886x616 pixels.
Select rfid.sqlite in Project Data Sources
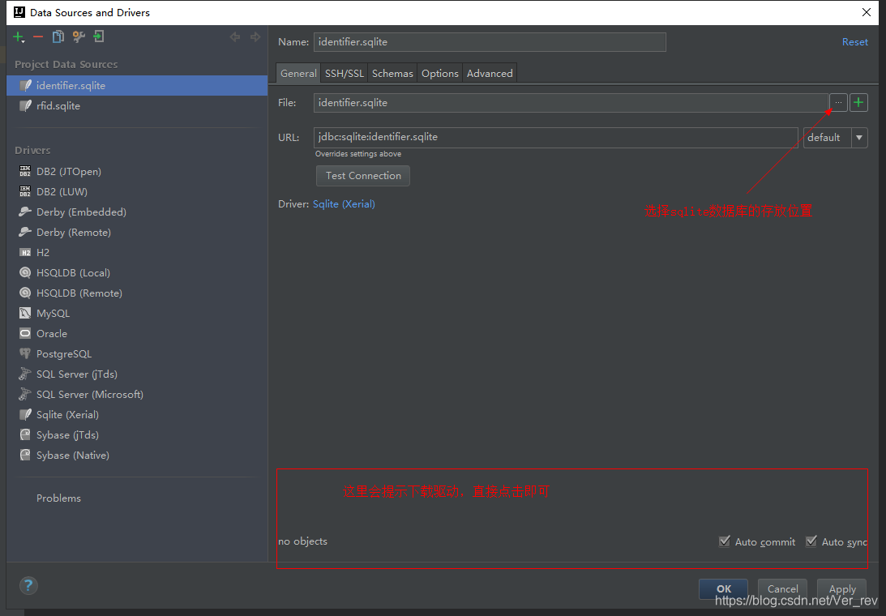pyautogui.click(x=58, y=106)
